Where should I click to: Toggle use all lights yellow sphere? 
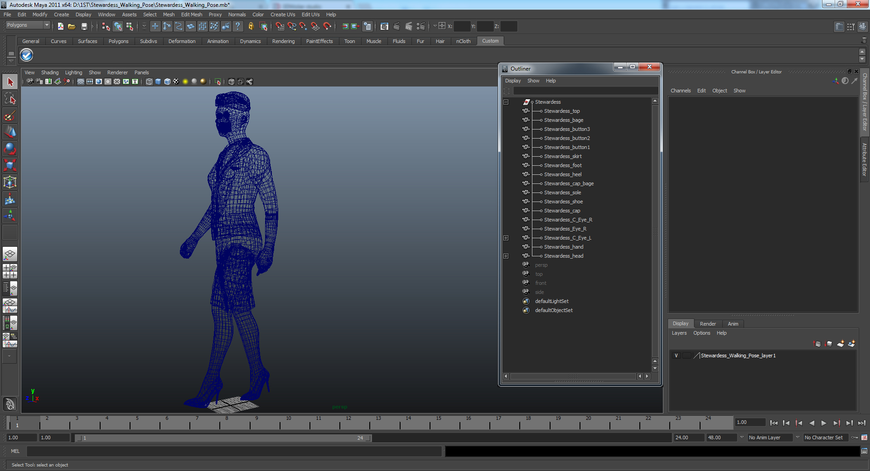click(x=185, y=82)
